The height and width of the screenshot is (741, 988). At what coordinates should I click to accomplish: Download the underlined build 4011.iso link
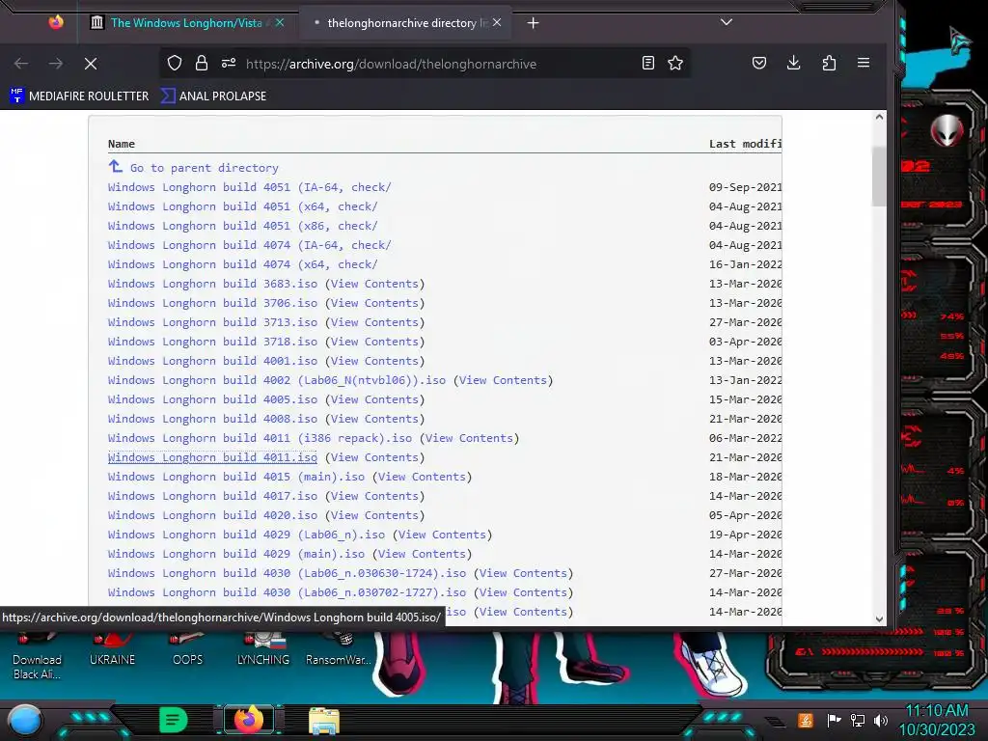pyautogui.click(x=212, y=457)
